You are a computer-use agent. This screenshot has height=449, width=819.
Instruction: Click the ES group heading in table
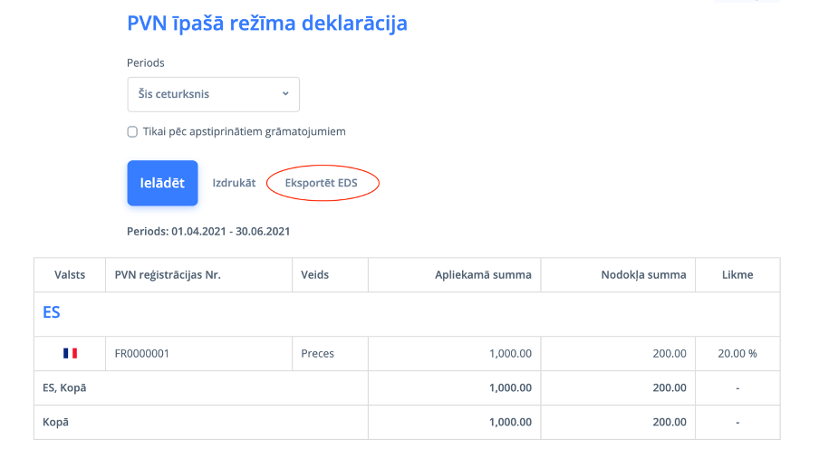(52, 312)
